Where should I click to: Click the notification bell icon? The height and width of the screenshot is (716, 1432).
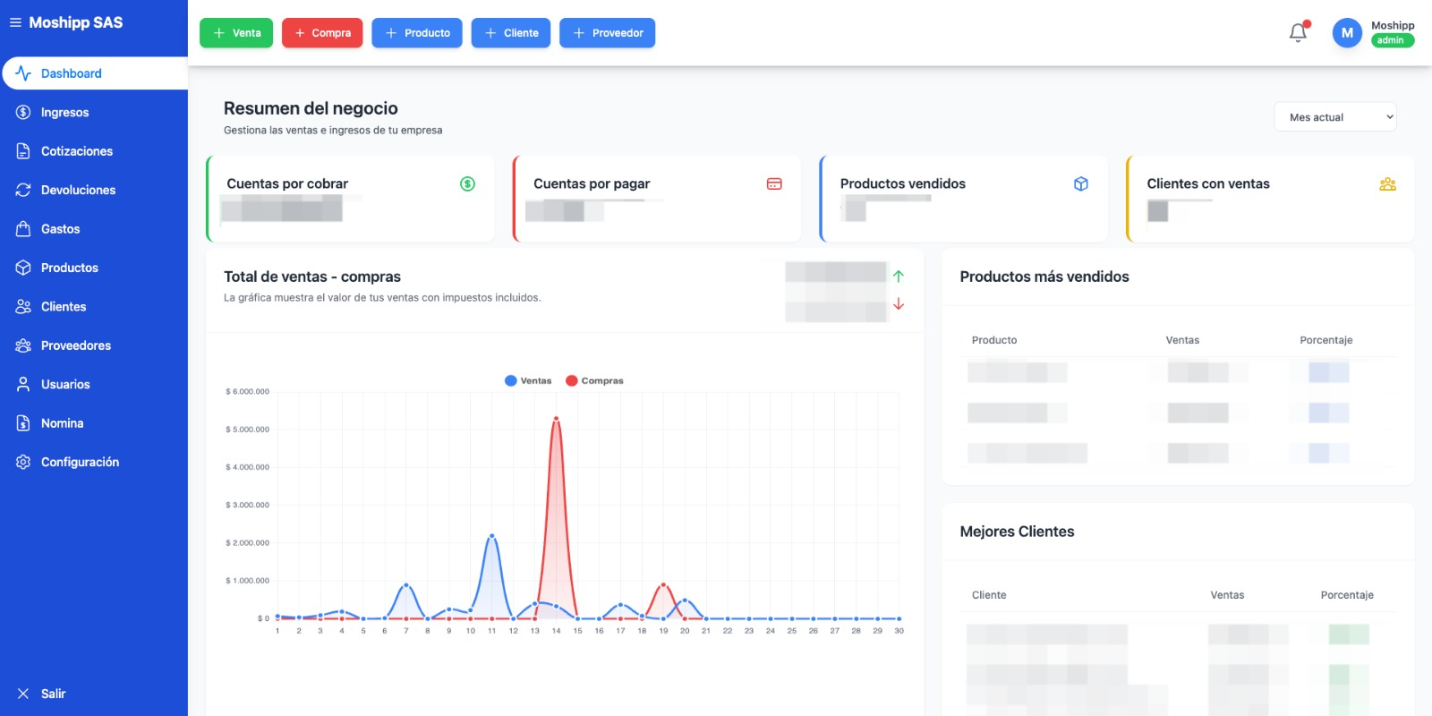click(1298, 33)
